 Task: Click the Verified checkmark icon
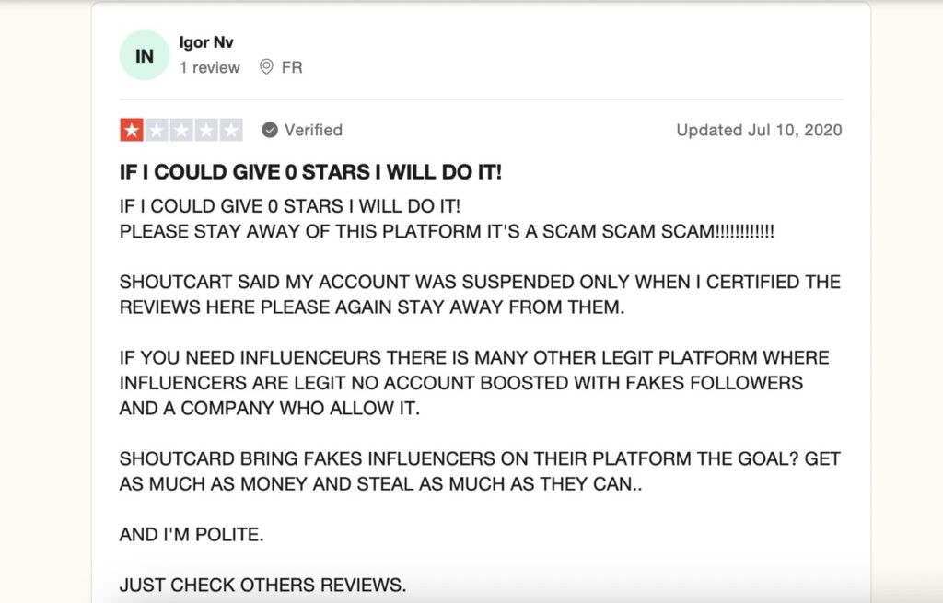(270, 130)
